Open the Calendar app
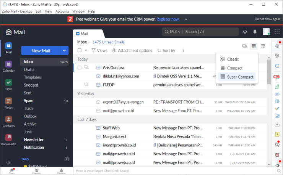283x175 pixels. (8, 67)
